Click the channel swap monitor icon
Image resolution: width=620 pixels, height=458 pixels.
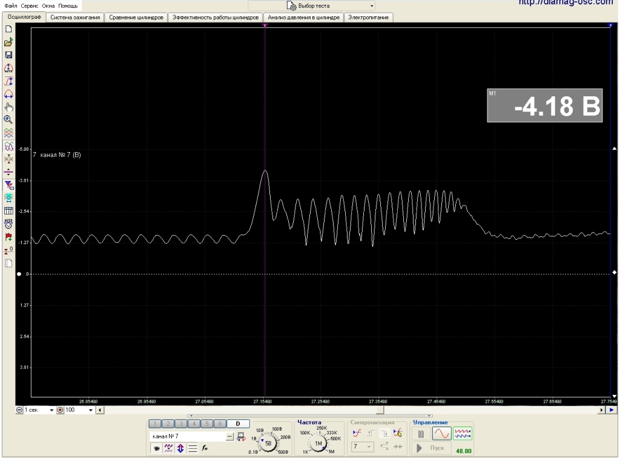click(x=241, y=437)
